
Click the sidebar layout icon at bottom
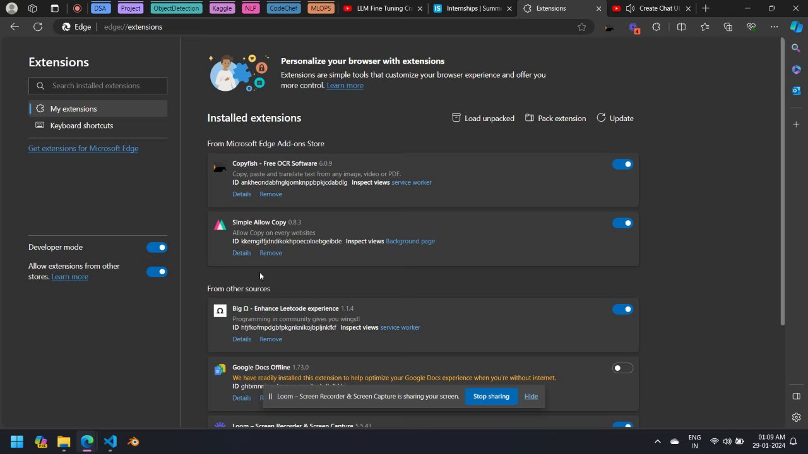pos(796,396)
